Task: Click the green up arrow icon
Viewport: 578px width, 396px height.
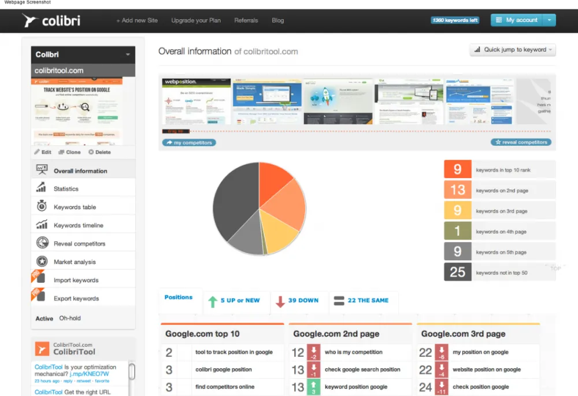Action: [x=213, y=302]
